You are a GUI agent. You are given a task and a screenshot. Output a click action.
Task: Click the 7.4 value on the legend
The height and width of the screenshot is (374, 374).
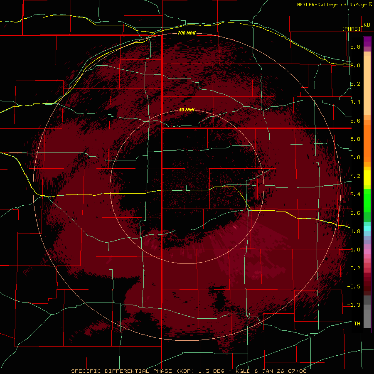click(x=355, y=102)
